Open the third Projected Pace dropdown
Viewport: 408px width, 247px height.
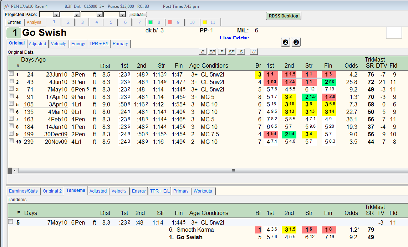pyautogui.click(x=100, y=15)
